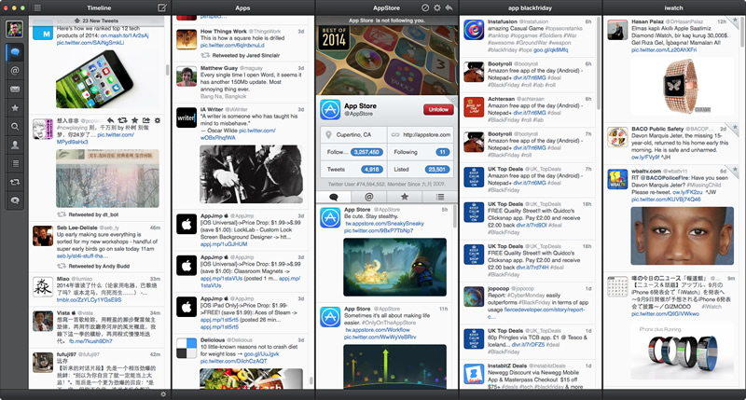Select the favorites star tab on App Store profile

pos(405,197)
